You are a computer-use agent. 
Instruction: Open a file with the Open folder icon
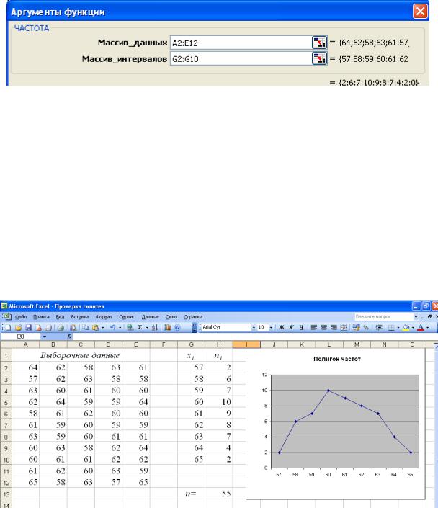[x=19, y=328]
